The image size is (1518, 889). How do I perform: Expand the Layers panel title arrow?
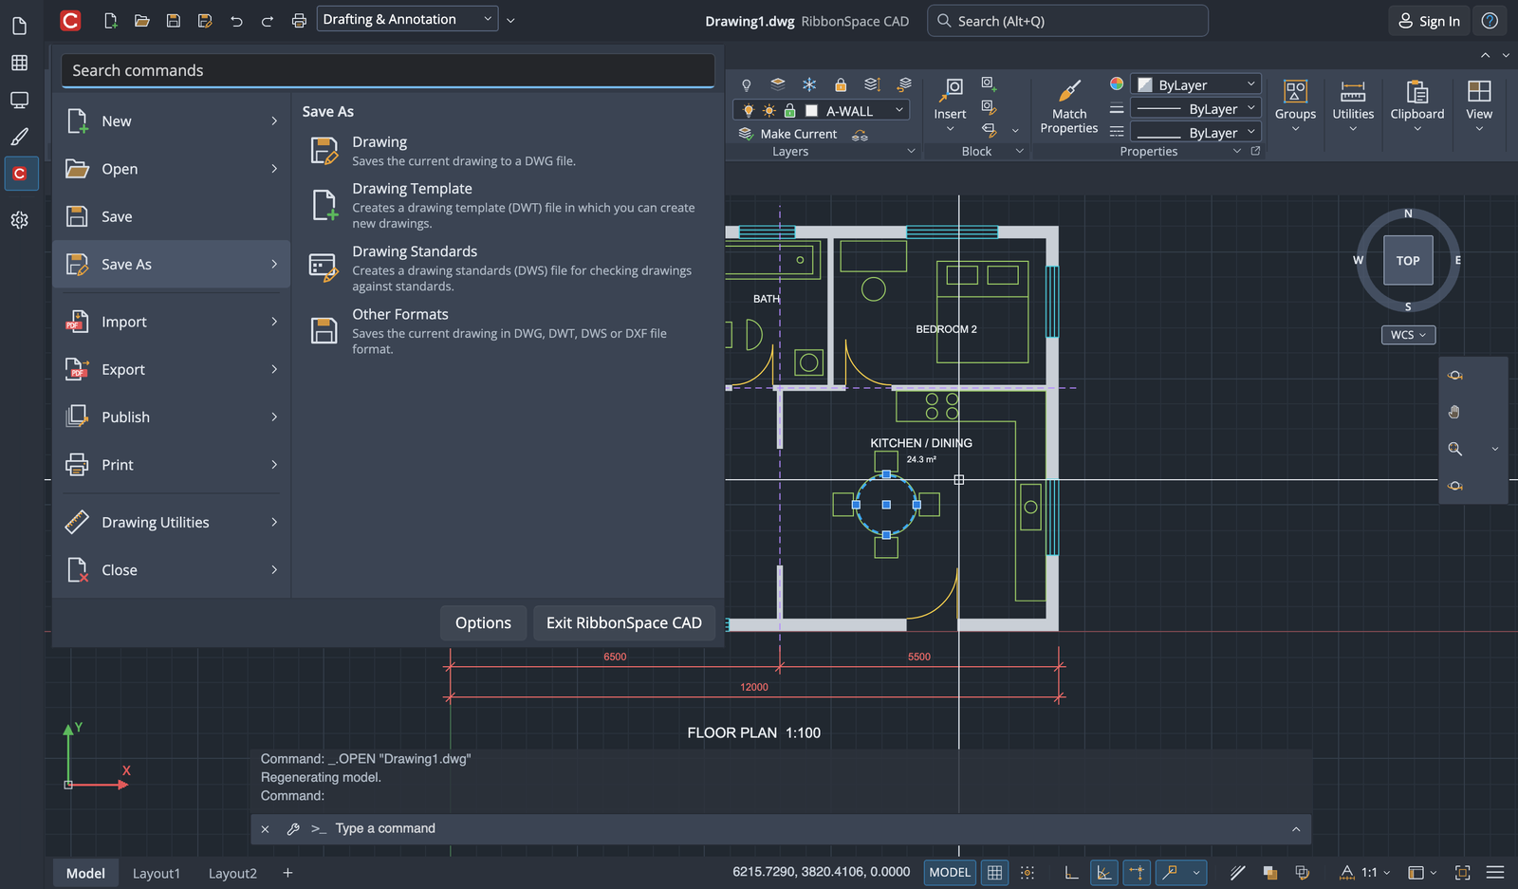click(911, 151)
